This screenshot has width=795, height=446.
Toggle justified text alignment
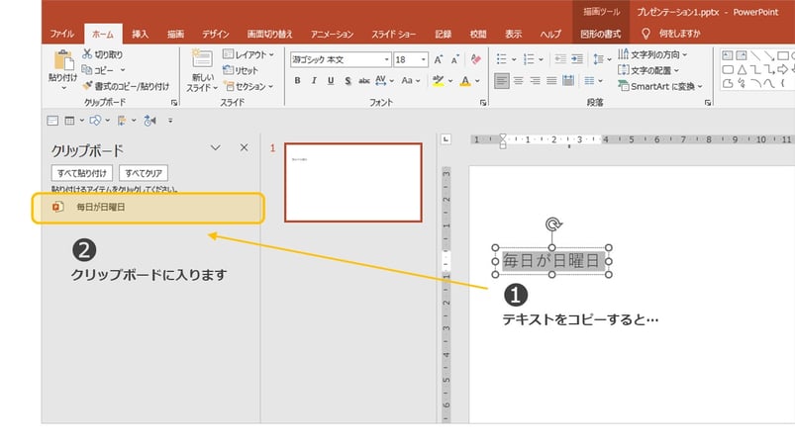(551, 80)
